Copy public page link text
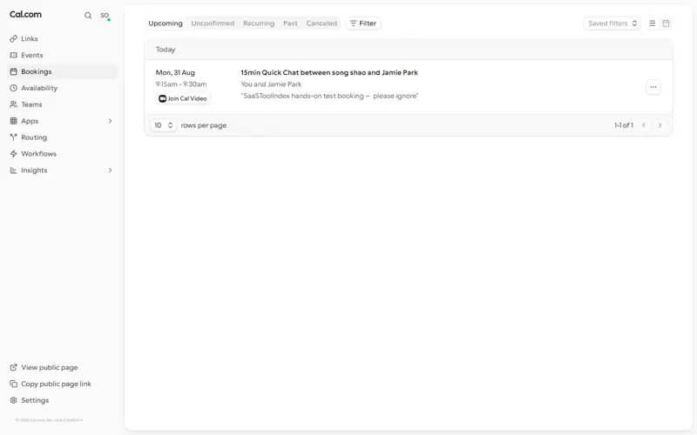The width and height of the screenshot is (697, 435). click(56, 384)
